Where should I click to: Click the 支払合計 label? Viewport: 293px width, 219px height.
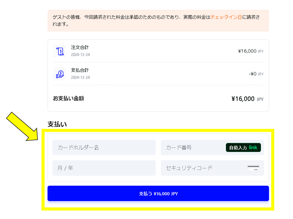(80, 70)
